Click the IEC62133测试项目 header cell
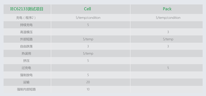 [x=27, y=9]
